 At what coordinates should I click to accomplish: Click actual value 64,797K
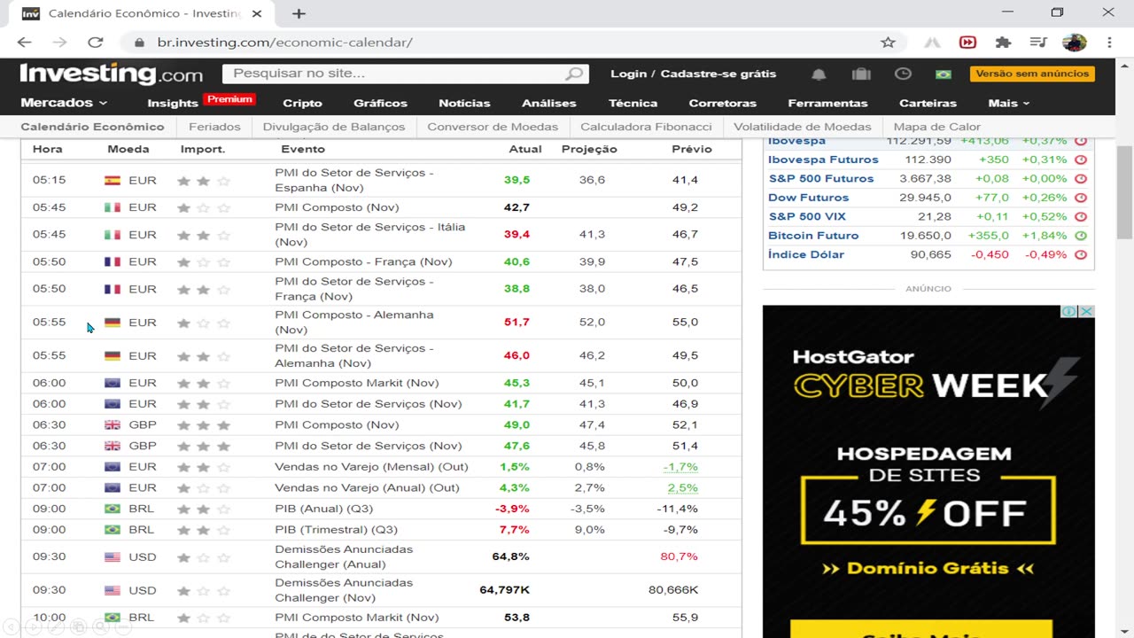(505, 590)
